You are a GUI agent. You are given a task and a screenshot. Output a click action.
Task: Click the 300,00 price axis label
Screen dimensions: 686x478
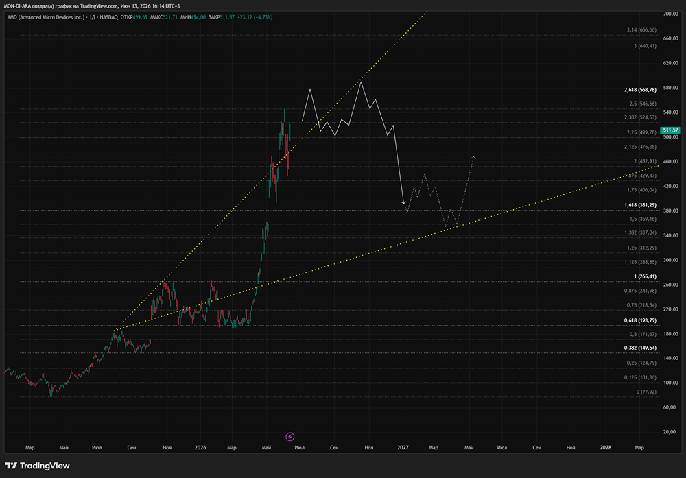(670, 260)
